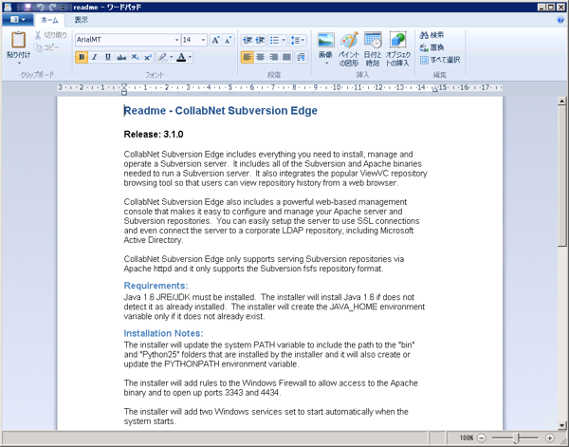Open the WordPad file menu button
The height and width of the screenshot is (447, 569).
pos(17,20)
